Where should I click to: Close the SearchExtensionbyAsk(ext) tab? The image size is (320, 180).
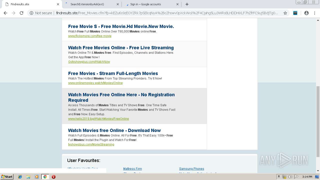point(118,4)
